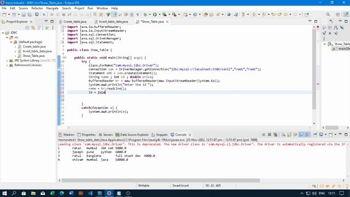Collapse the default package node
The image size is (350, 197).
[11, 42]
